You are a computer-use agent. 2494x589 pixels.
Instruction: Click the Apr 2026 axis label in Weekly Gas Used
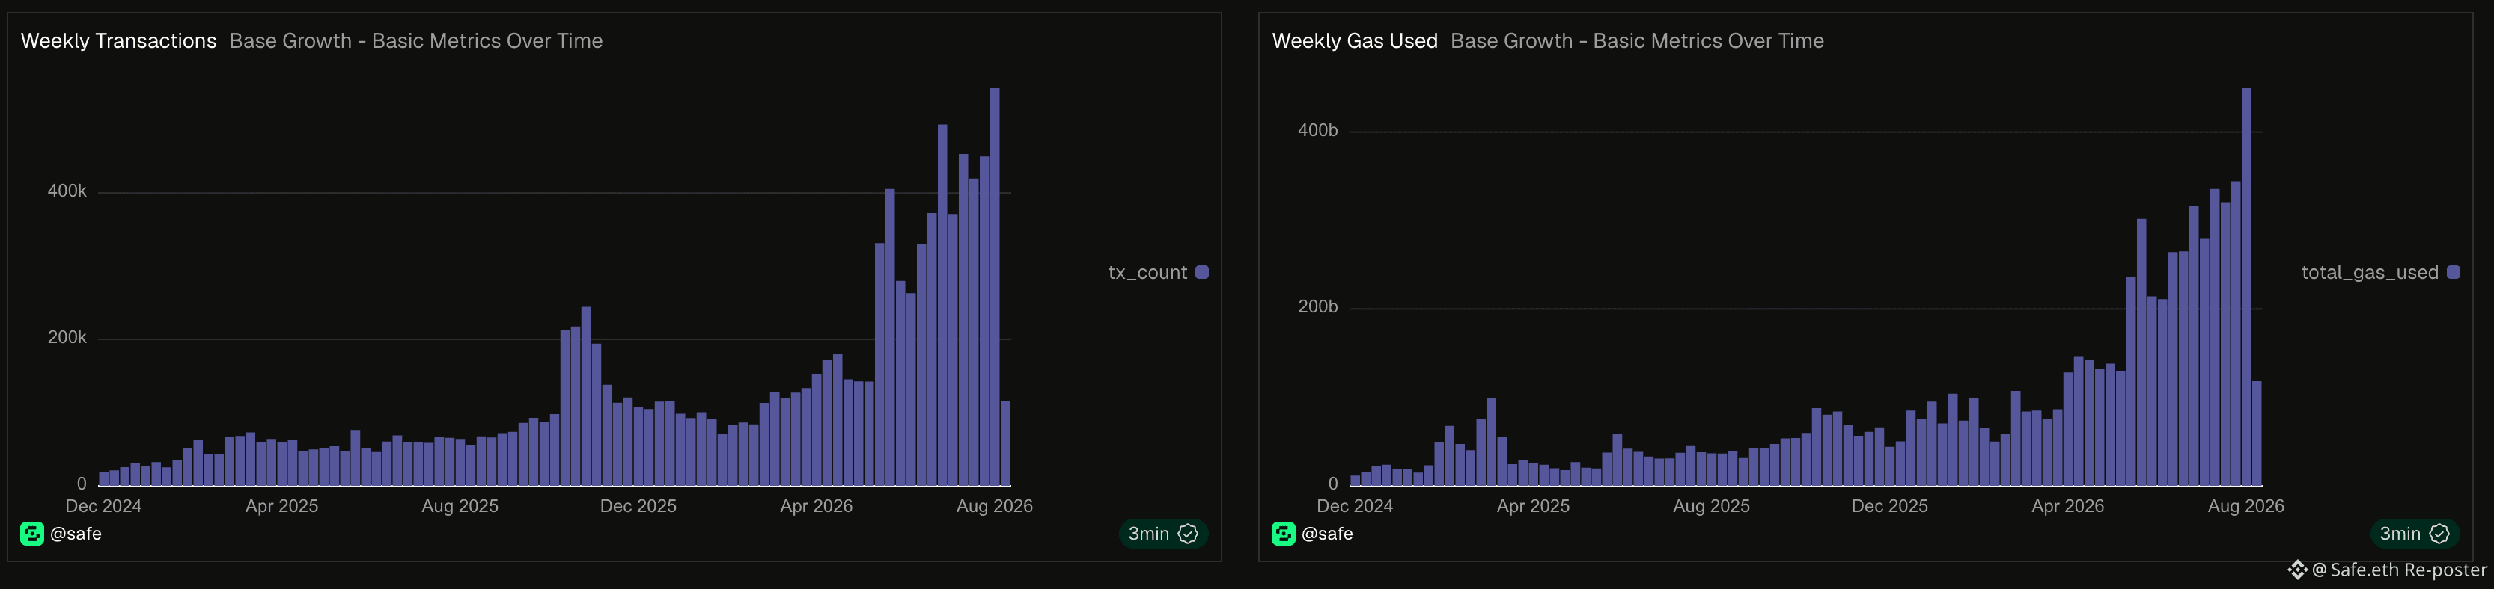pos(2068,506)
